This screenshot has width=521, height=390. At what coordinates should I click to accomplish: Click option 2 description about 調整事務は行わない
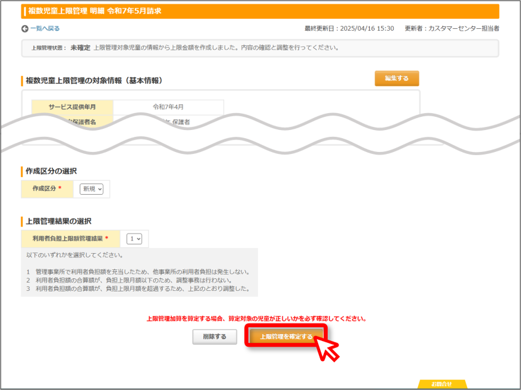click(x=129, y=280)
